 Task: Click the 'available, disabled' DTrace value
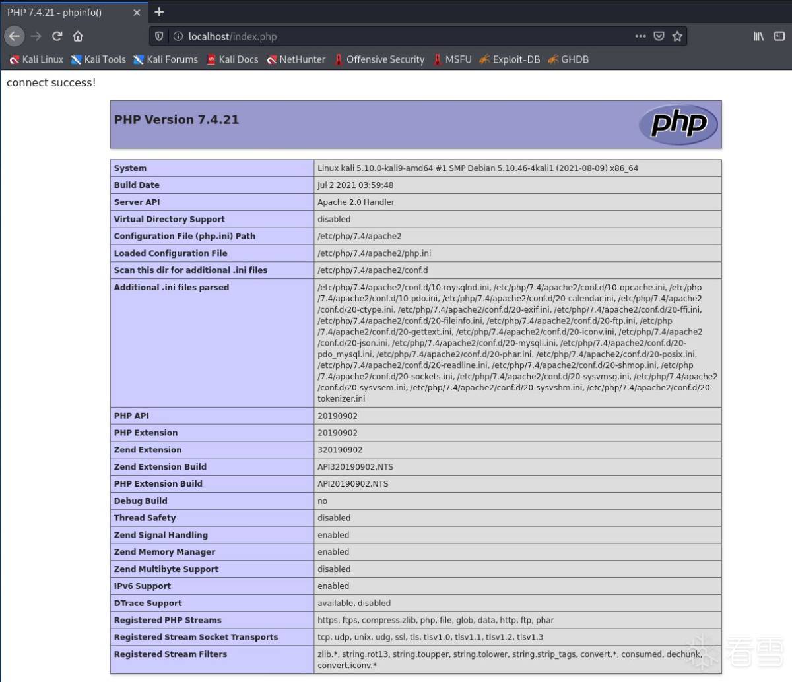(x=354, y=604)
